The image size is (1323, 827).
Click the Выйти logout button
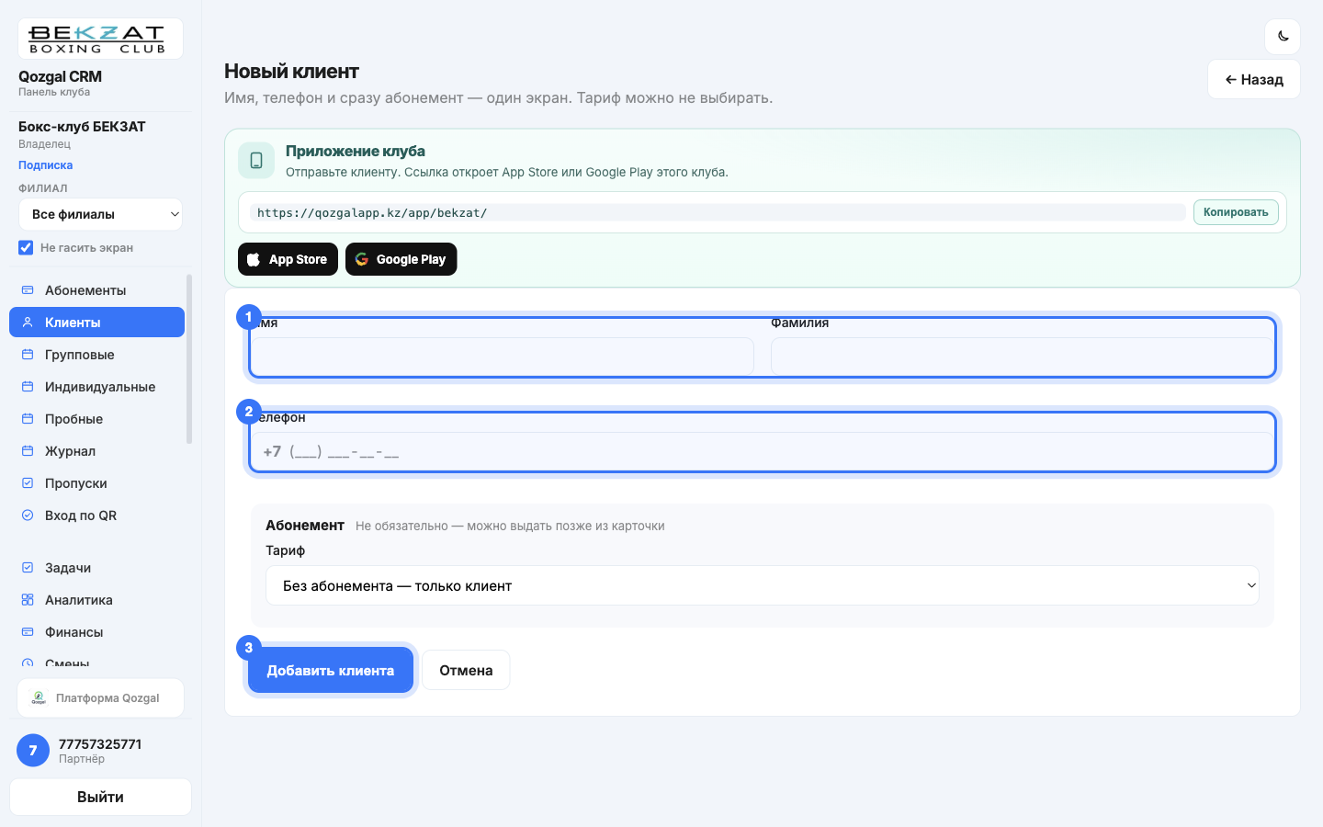[100, 797]
